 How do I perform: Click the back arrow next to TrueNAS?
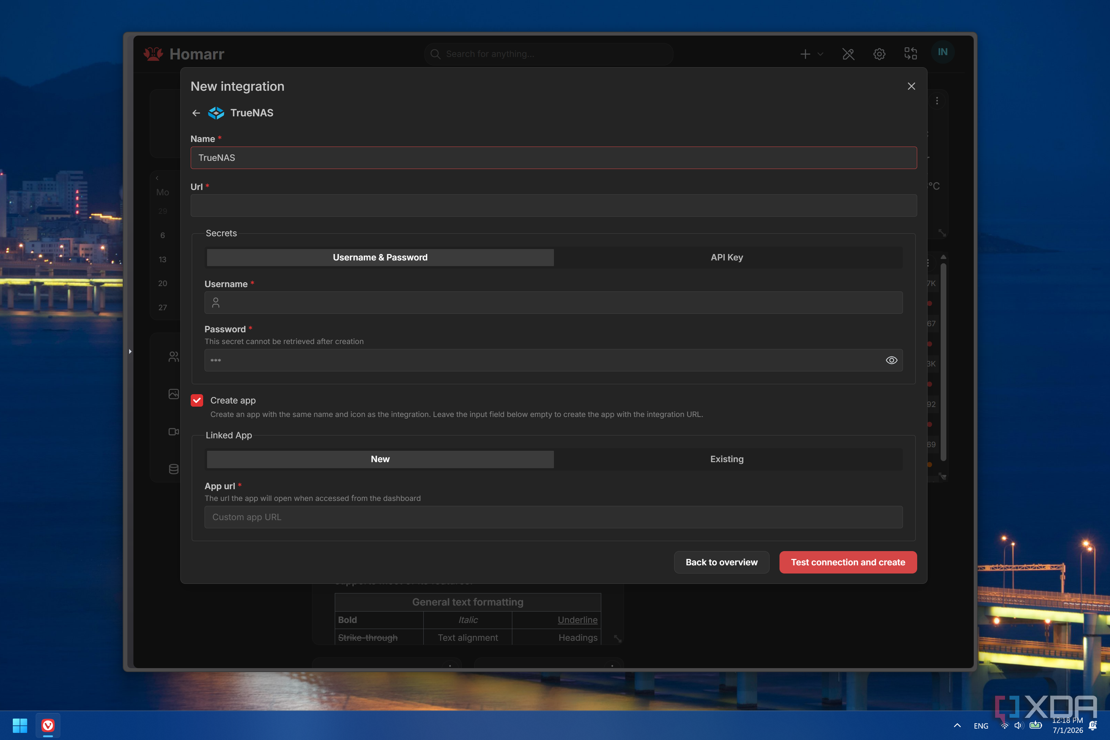[x=196, y=113]
